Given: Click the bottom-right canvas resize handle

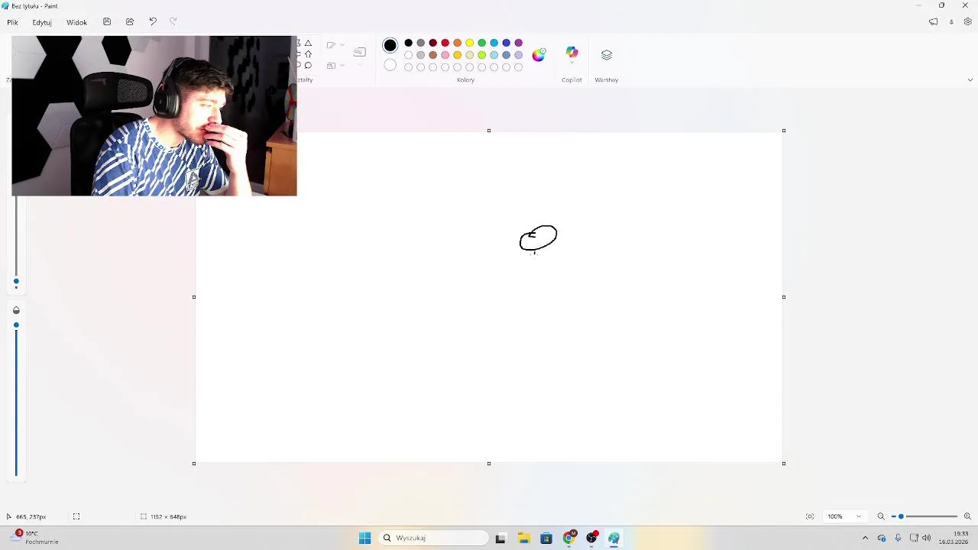Looking at the screenshot, I should coord(784,464).
